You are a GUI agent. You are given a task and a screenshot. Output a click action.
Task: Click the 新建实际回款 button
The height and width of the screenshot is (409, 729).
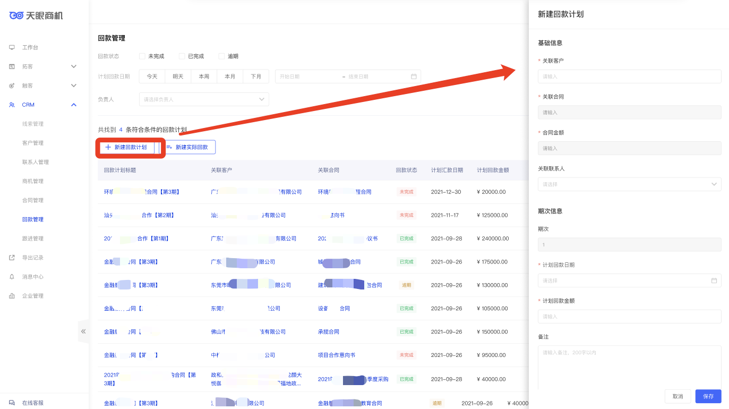coord(187,147)
